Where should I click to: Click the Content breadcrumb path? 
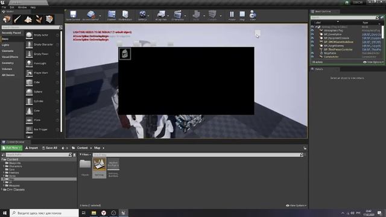82,148
